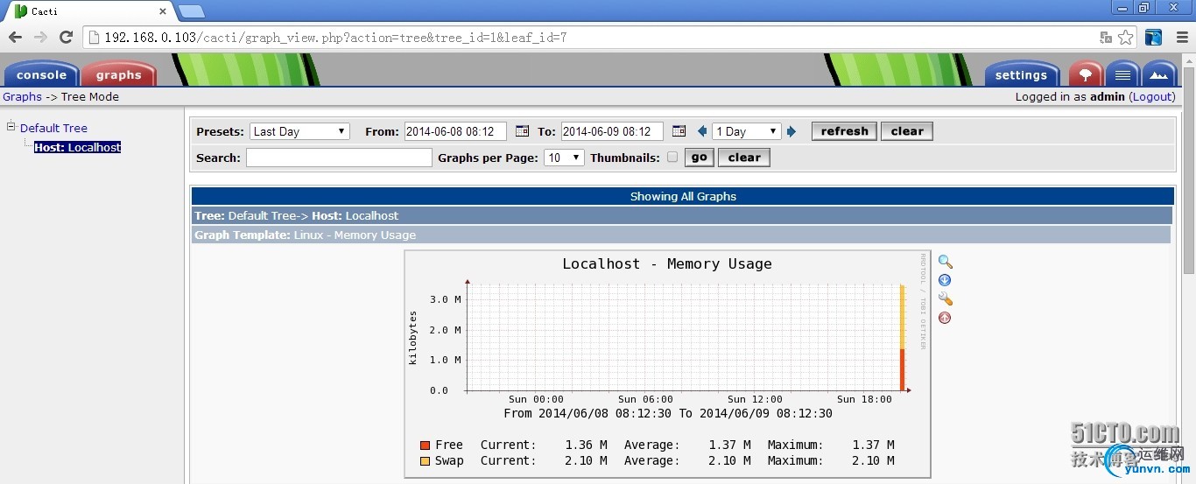1196x484 pixels.
Task: Shift time forward with right arrow
Action: (x=791, y=131)
